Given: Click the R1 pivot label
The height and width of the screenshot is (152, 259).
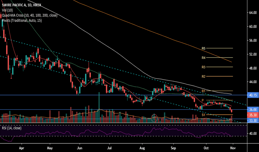Looking at the screenshot, I should click(203, 91).
